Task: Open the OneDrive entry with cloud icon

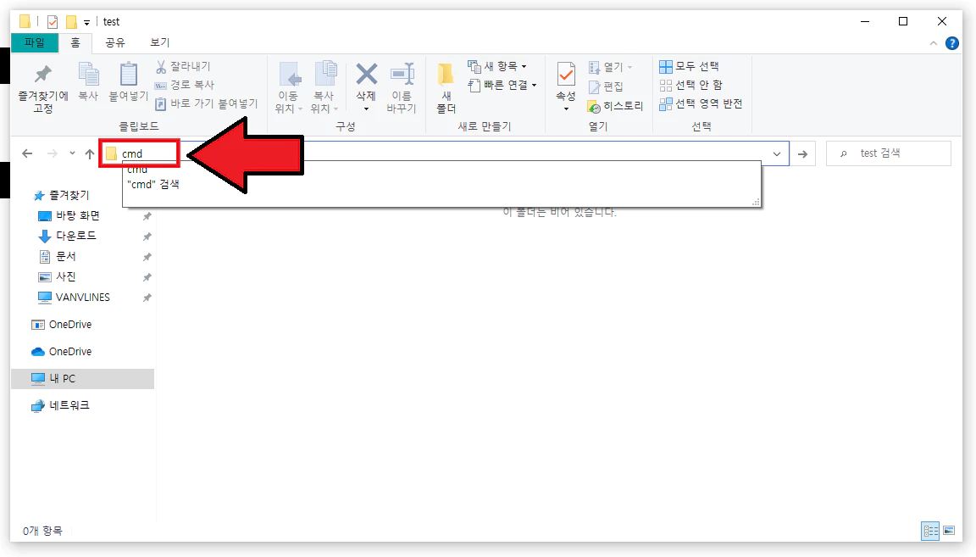Action: tap(62, 351)
